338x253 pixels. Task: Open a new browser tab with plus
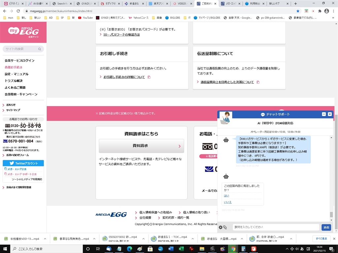point(295,4)
